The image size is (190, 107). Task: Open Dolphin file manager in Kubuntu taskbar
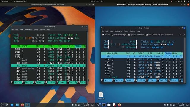[x=17, y=105]
